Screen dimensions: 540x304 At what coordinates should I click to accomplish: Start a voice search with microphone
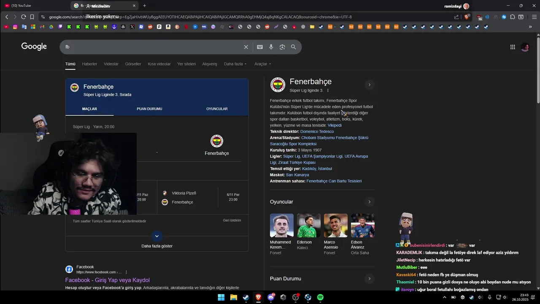271,47
